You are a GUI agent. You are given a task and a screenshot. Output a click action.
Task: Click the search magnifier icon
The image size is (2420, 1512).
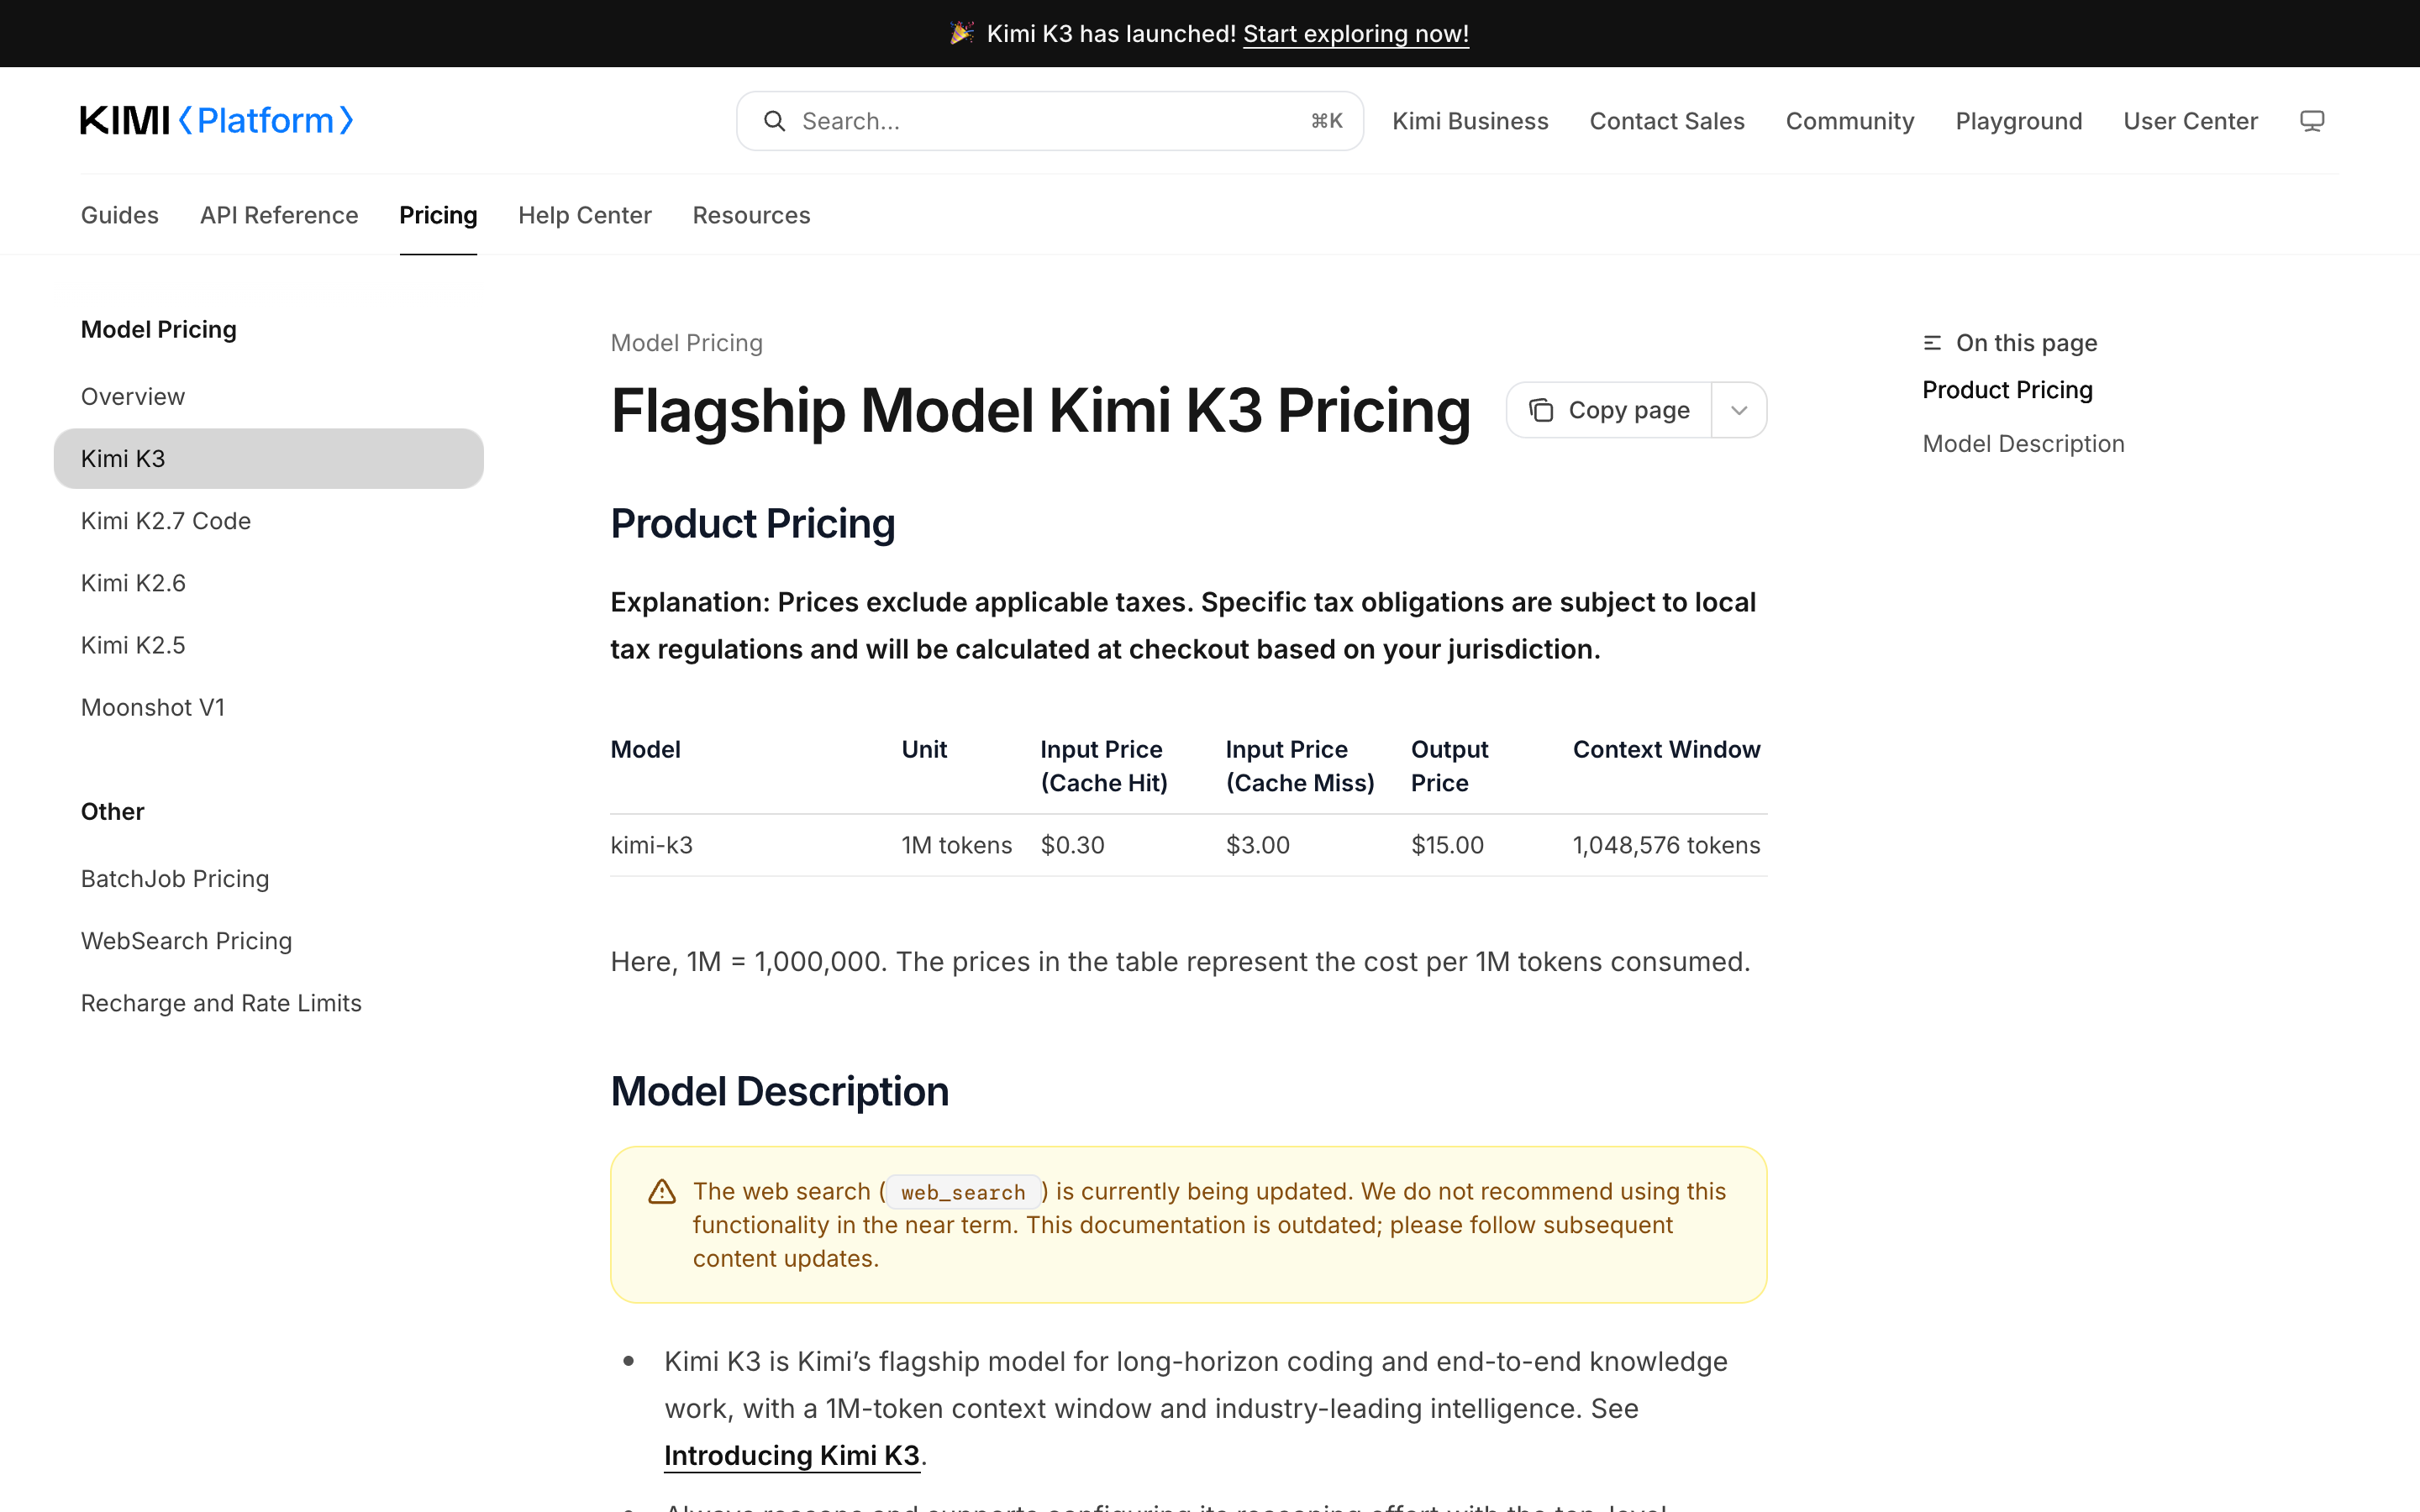point(774,121)
